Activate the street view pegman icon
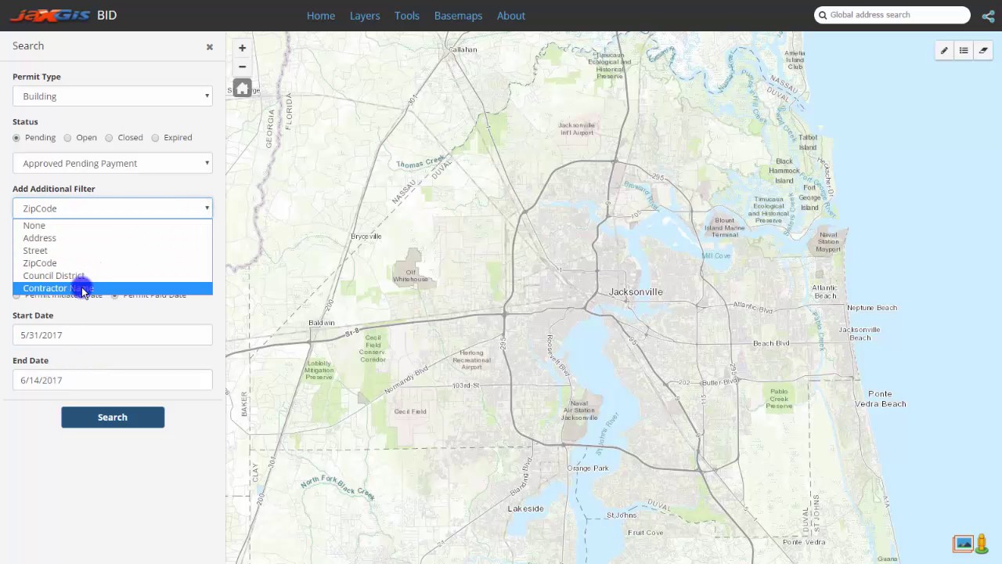The width and height of the screenshot is (1002, 564). 982,543
